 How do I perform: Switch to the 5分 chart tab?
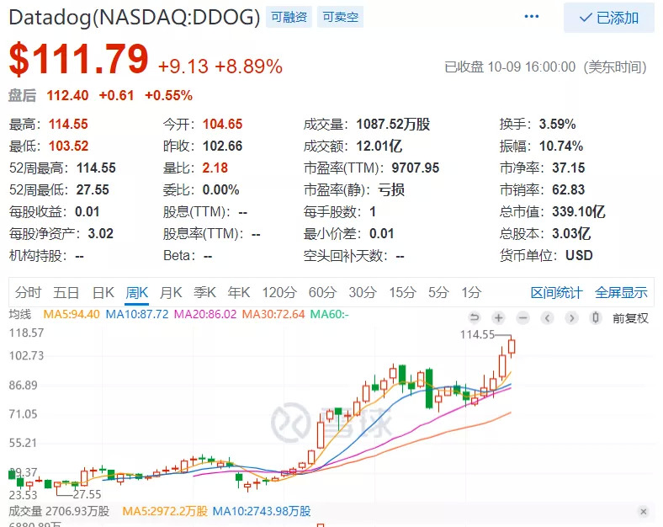pyautogui.click(x=438, y=292)
